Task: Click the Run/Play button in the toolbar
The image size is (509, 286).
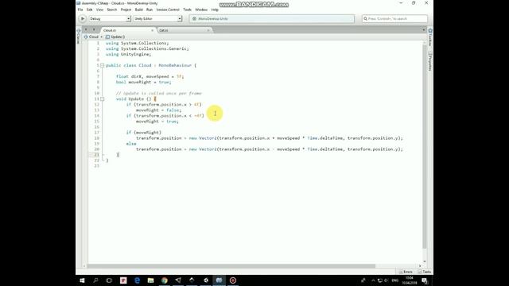Action: (83, 19)
